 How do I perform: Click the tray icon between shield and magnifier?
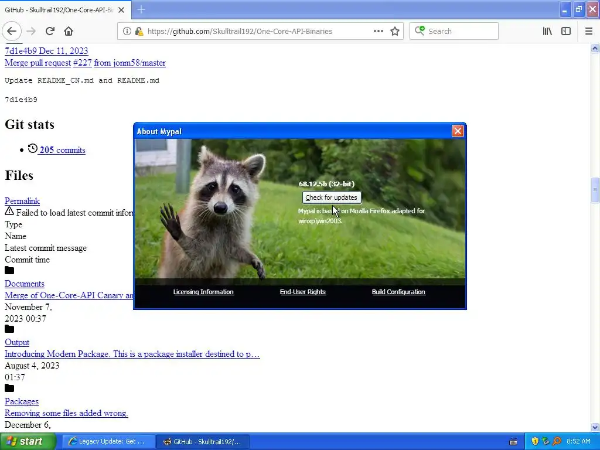point(546,442)
